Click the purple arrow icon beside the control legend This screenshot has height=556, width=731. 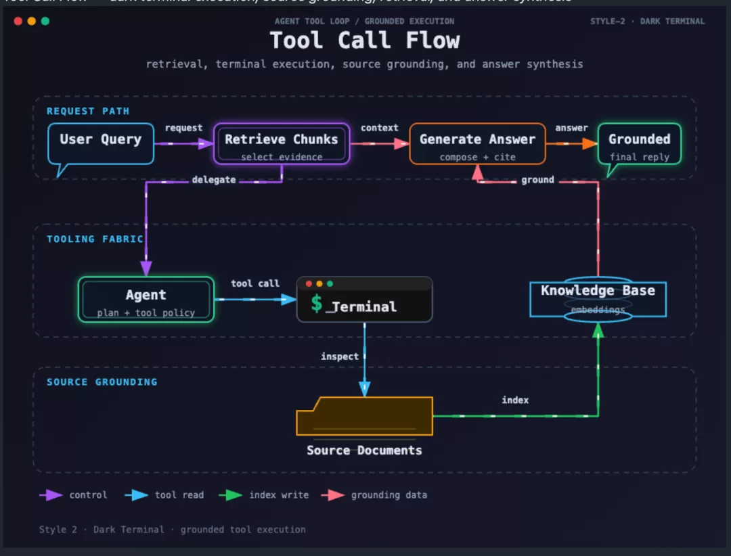click(x=51, y=495)
